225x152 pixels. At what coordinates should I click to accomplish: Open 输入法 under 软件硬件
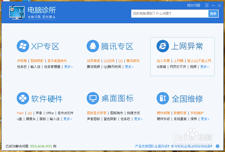pyautogui.click(x=54, y=119)
